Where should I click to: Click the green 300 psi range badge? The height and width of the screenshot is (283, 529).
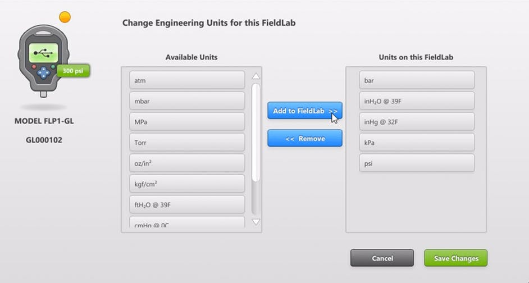click(x=73, y=71)
